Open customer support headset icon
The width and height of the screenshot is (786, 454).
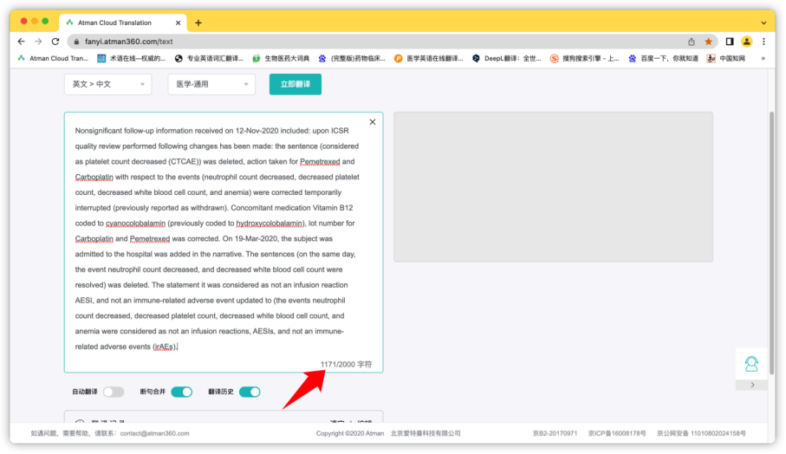(x=751, y=364)
